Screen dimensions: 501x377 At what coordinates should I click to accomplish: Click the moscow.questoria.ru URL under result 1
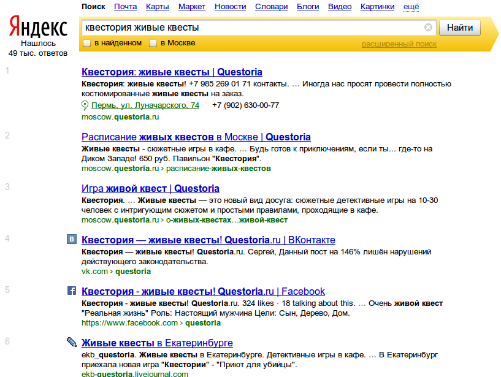[x=120, y=117]
